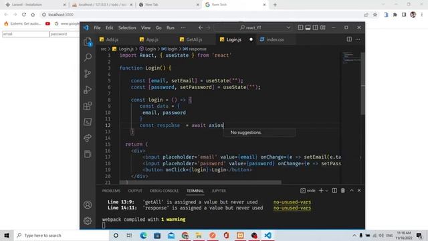428x241 pixels.
Task: Open the Extensions view
Action: tap(88, 106)
